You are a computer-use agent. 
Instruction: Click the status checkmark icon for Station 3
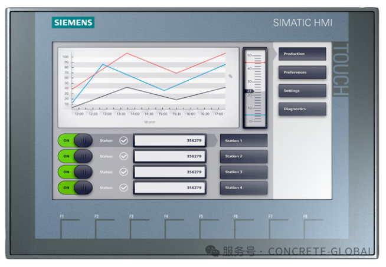[x=123, y=172]
